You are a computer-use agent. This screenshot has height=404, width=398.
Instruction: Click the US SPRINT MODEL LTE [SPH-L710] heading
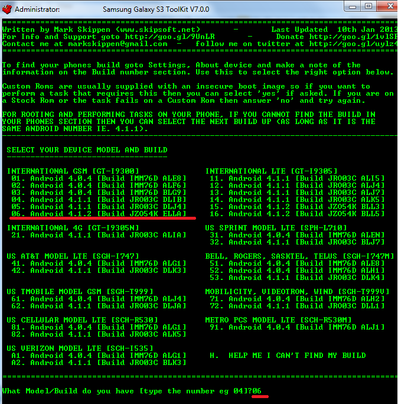tap(276, 228)
